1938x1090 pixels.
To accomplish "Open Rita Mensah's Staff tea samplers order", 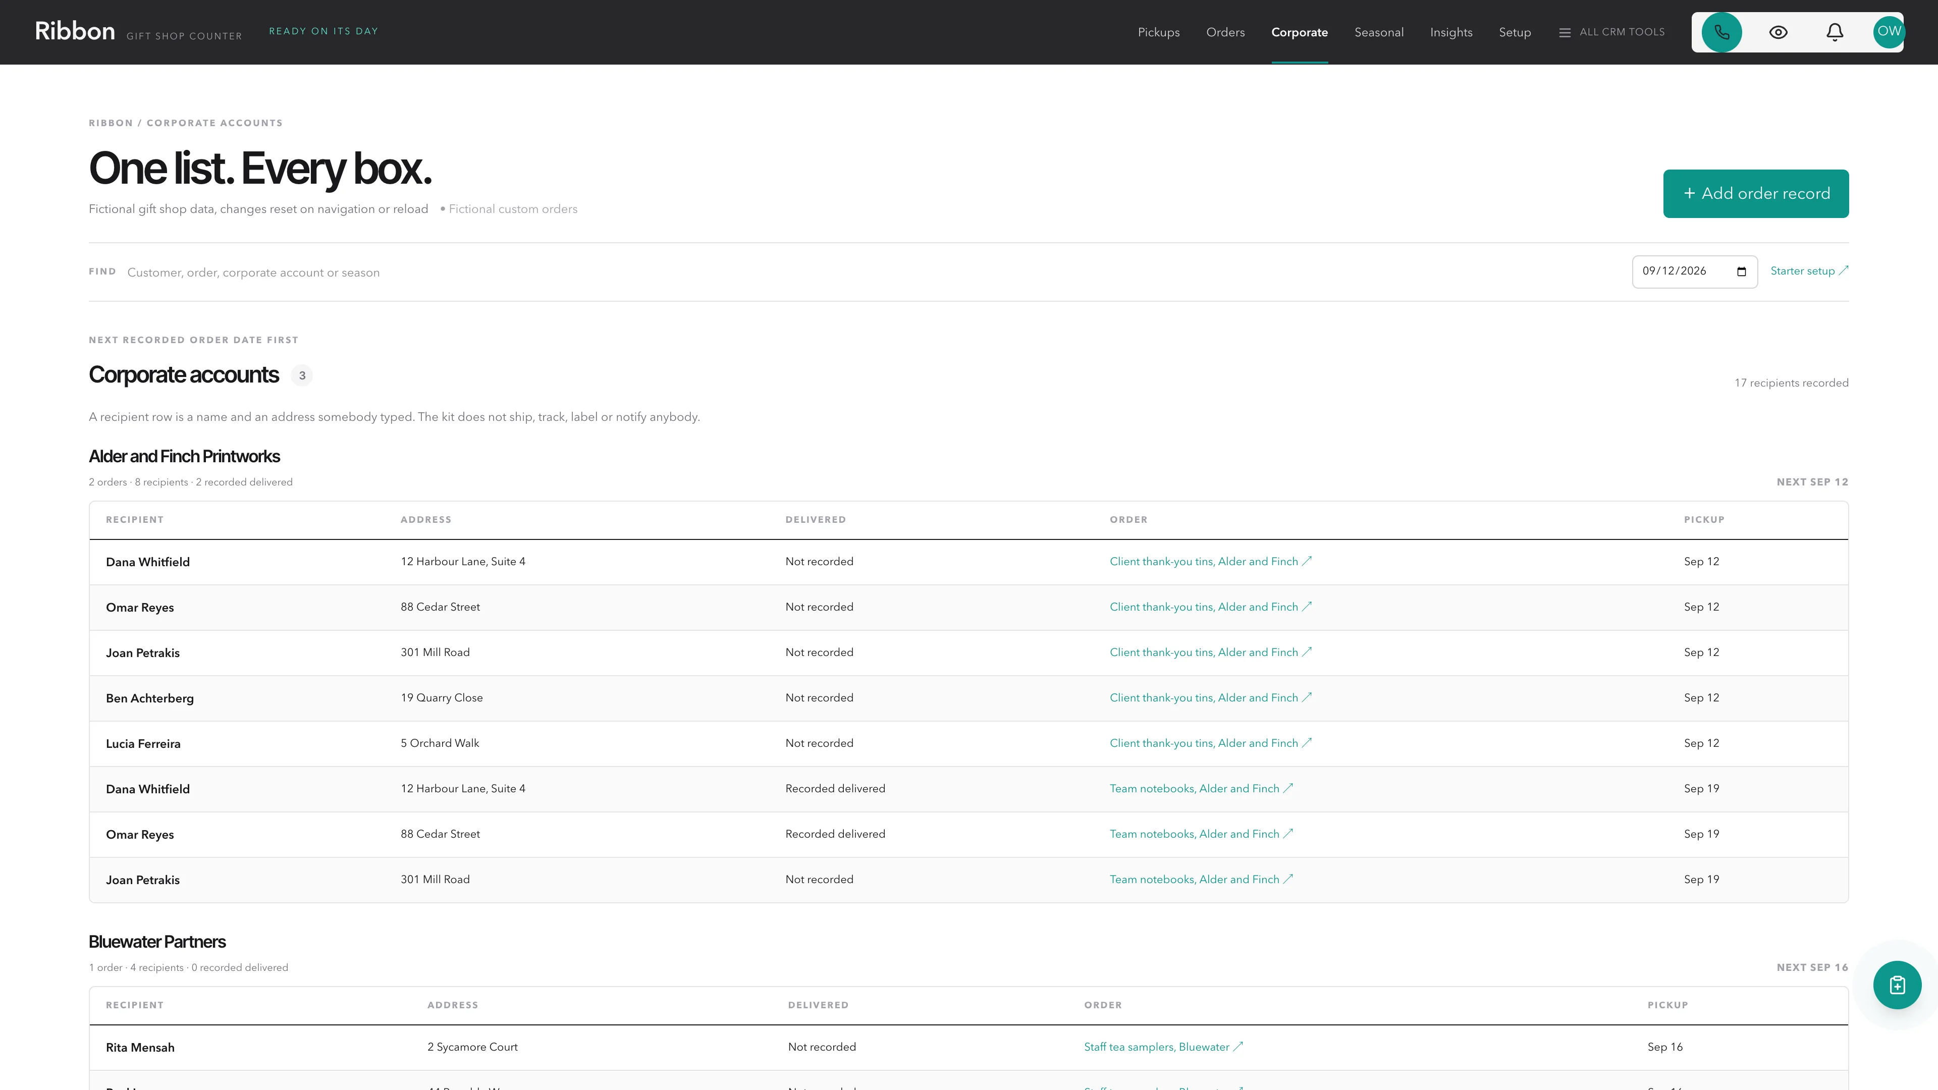I will [1163, 1047].
